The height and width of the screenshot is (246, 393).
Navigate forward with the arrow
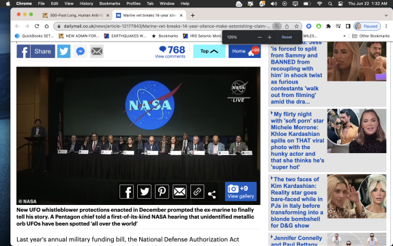click(27, 26)
